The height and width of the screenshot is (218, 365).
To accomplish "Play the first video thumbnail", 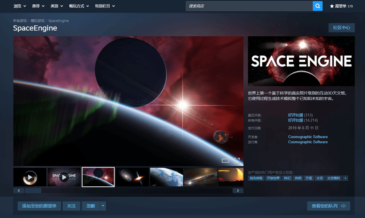I will pyautogui.click(x=30, y=177).
